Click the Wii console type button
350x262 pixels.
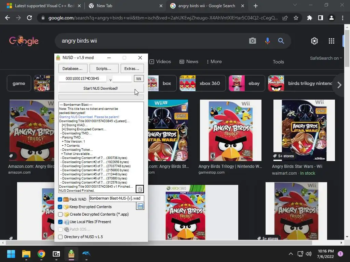(x=139, y=79)
